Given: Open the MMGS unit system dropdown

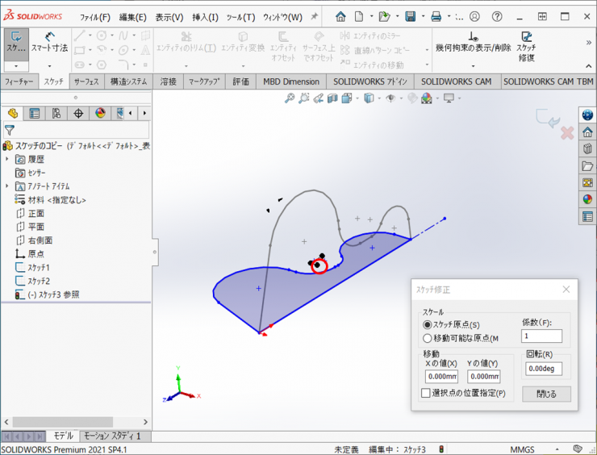Looking at the screenshot, I should [x=522, y=449].
